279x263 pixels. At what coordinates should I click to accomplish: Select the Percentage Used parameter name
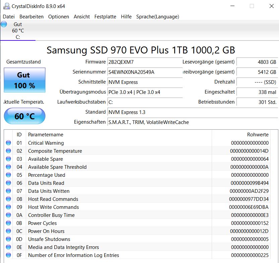pos(47,175)
